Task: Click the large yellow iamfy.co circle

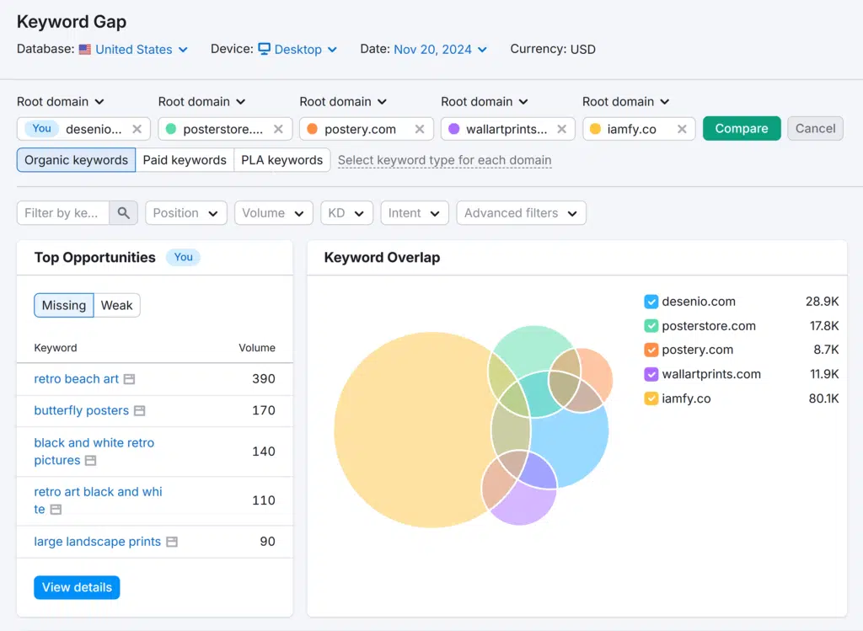Action: (405, 430)
